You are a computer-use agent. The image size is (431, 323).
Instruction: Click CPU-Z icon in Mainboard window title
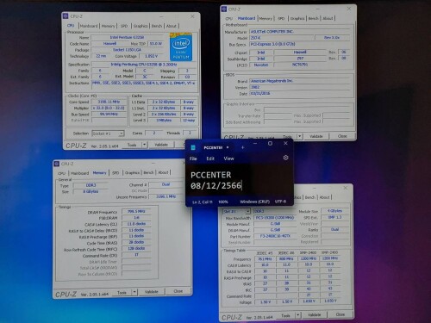[x=224, y=9]
